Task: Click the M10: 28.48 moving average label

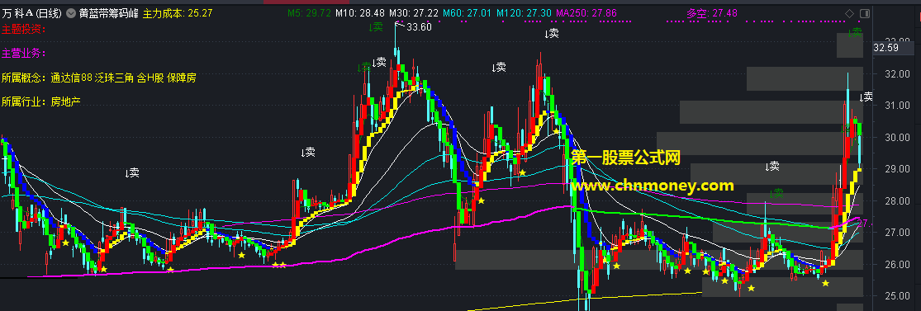Action: (x=359, y=13)
